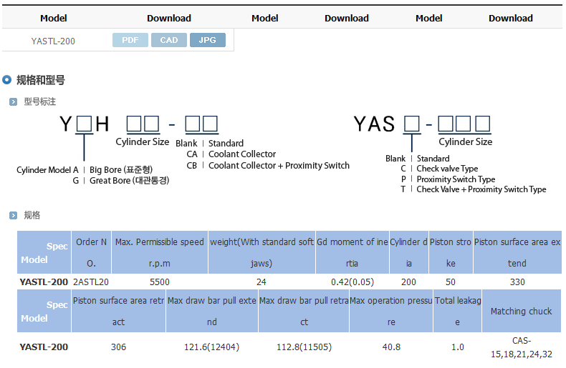Click the YASTL-200 model name in download table

(53, 41)
